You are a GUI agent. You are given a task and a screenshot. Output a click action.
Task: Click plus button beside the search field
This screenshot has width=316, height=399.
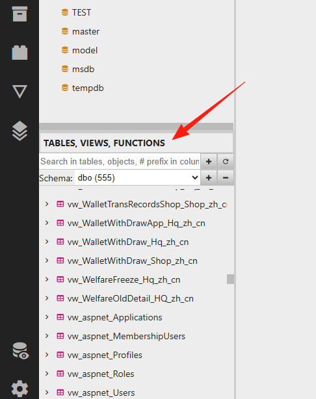[209, 161]
